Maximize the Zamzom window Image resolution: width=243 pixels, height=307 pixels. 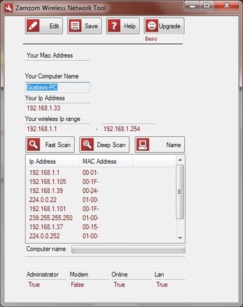point(207,6)
